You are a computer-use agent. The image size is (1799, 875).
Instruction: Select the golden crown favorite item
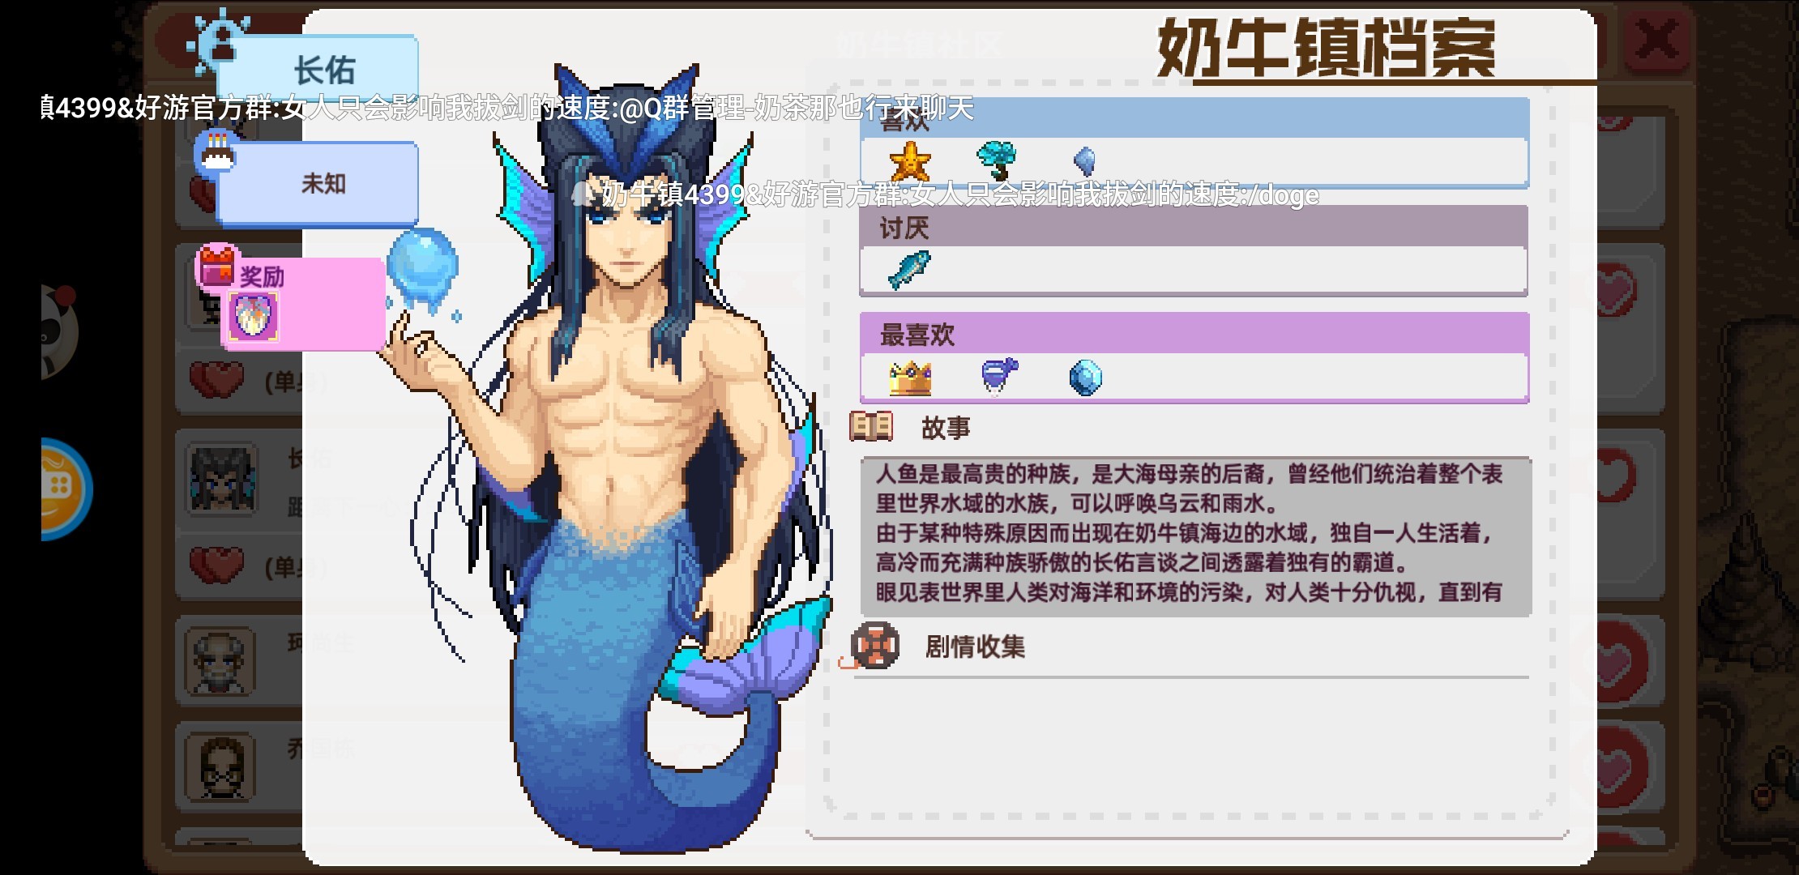tap(910, 378)
